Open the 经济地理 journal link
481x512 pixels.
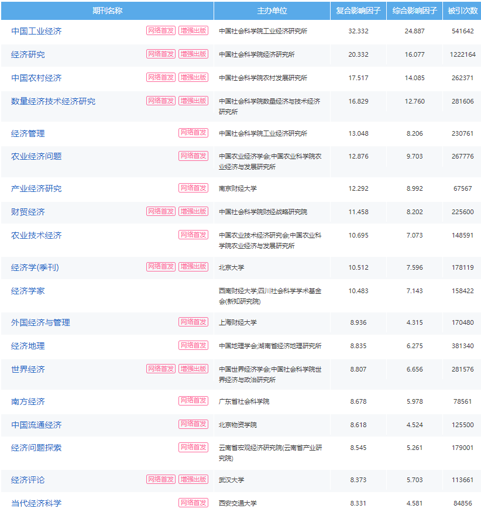click(x=28, y=346)
